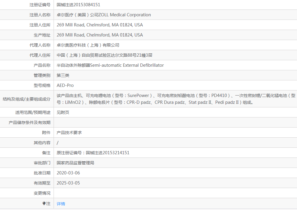Click the 代理人住所 label
This screenshot has width=297, height=210.
click(x=40, y=55)
